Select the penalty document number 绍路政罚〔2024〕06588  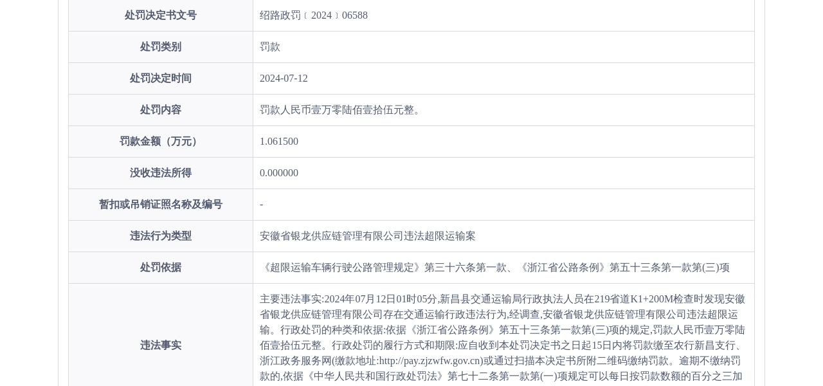point(314,15)
